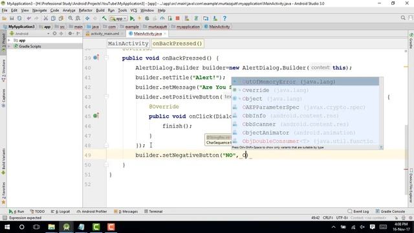
Task: Open the Build menu
Action: tap(100, 10)
